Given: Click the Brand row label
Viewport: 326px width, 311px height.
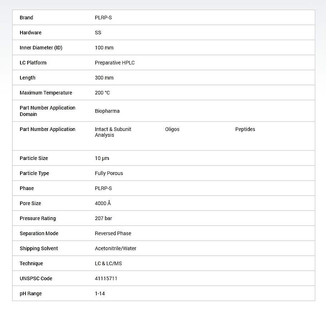Looking at the screenshot, I should click(x=26, y=18).
